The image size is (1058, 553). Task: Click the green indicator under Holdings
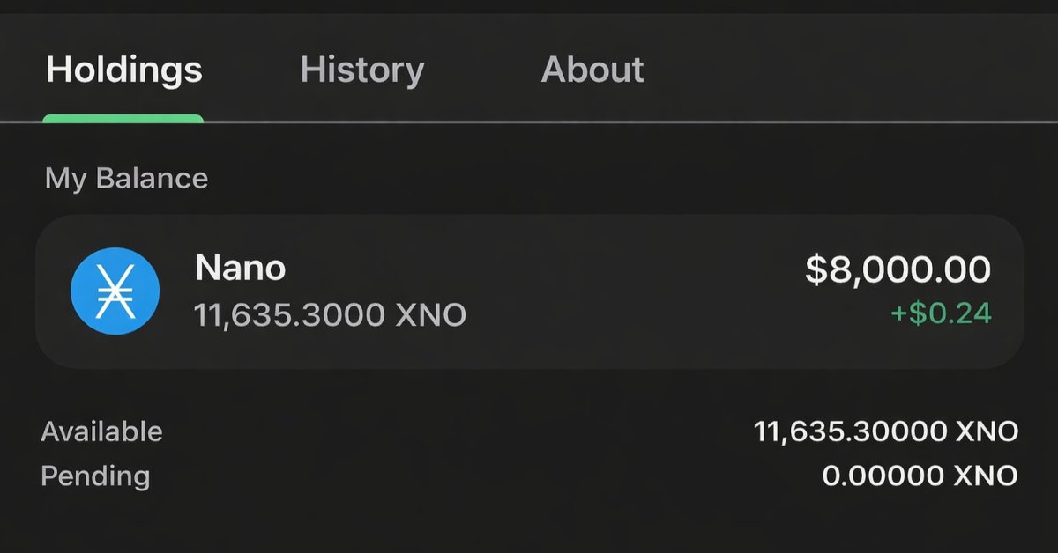(x=123, y=118)
